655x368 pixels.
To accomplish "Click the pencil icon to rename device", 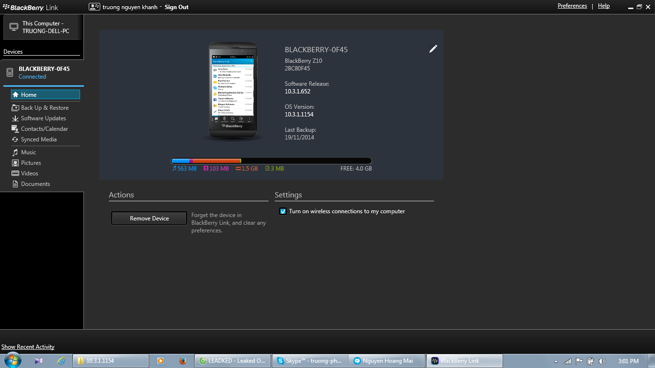I will click(x=433, y=49).
